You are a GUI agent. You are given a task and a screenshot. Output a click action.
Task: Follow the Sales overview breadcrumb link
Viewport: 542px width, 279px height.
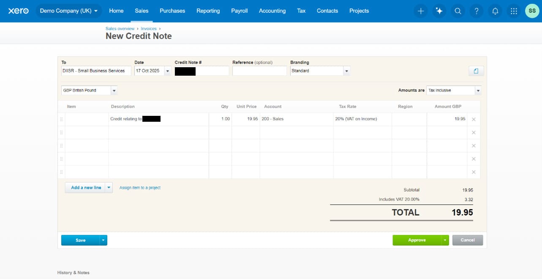120,28
